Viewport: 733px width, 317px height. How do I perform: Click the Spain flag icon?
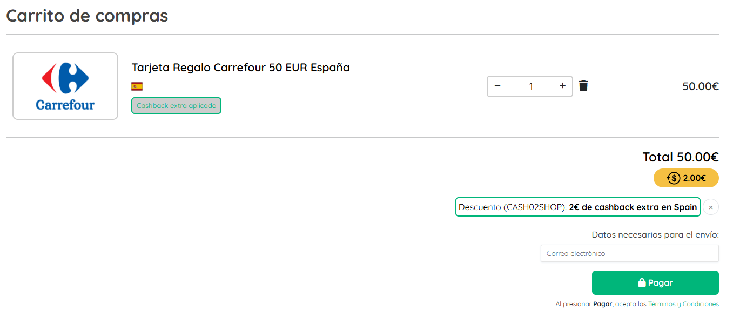pyautogui.click(x=137, y=86)
